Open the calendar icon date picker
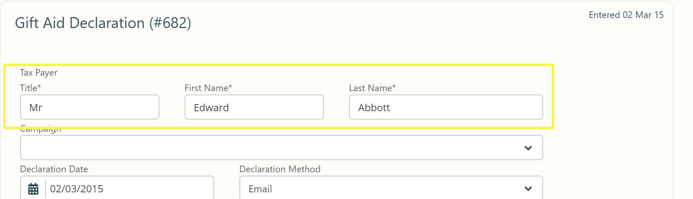The height and width of the screenshot is (199, 693). pos(33,189)
